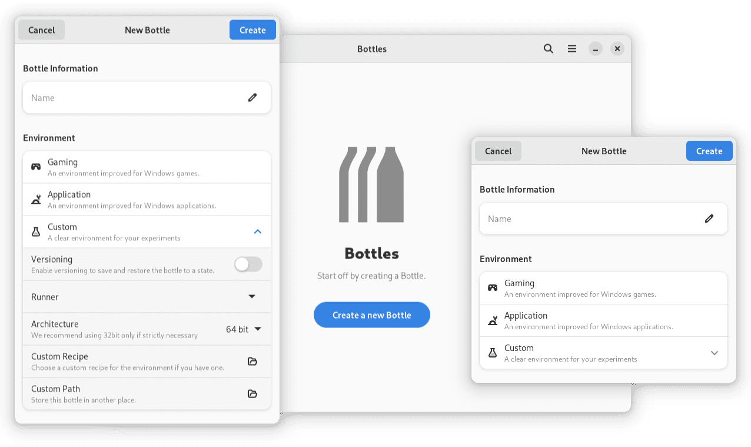Click the Application icon in left dialog
This screenshot has height=447, width=751.
36,200
